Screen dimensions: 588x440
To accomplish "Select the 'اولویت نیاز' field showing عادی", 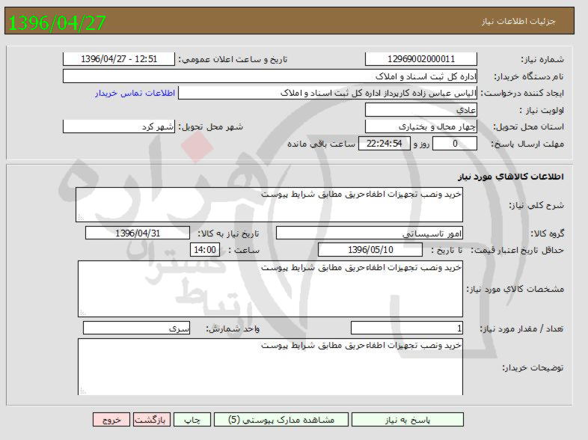I will pos(421,110).
